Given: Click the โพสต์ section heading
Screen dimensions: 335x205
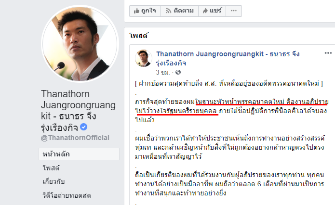Looking at the screenshot, I should click(x=138, y=36).
